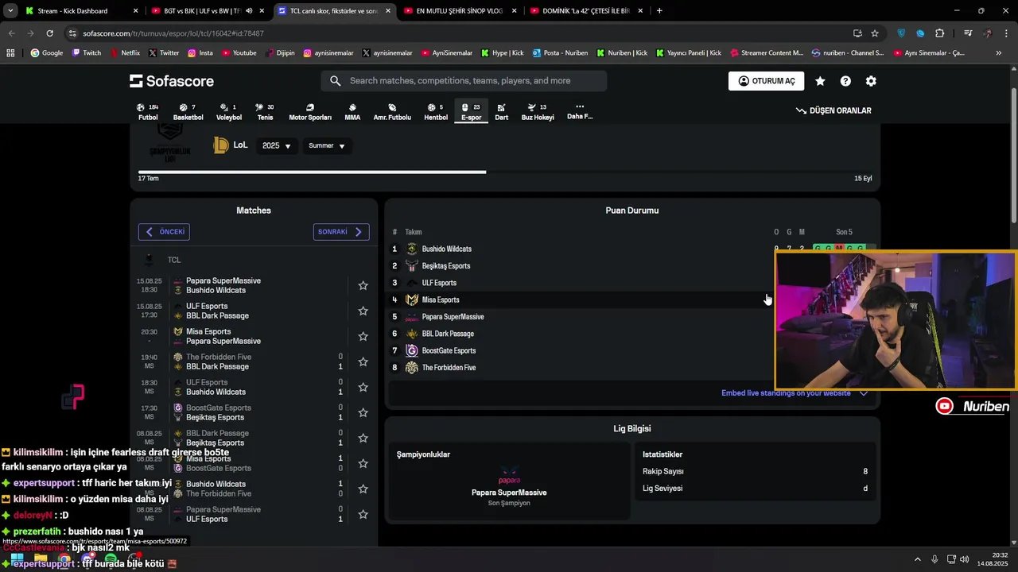Favorite the BBL Dark Passage vs Beşiktaş Esports match

click(363, 438)
